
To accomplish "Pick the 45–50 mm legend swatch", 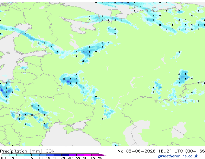I will click(95, 155).
